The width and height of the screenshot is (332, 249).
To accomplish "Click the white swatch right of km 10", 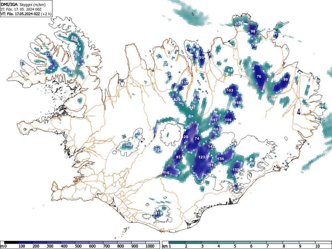I will click(323, 242).
